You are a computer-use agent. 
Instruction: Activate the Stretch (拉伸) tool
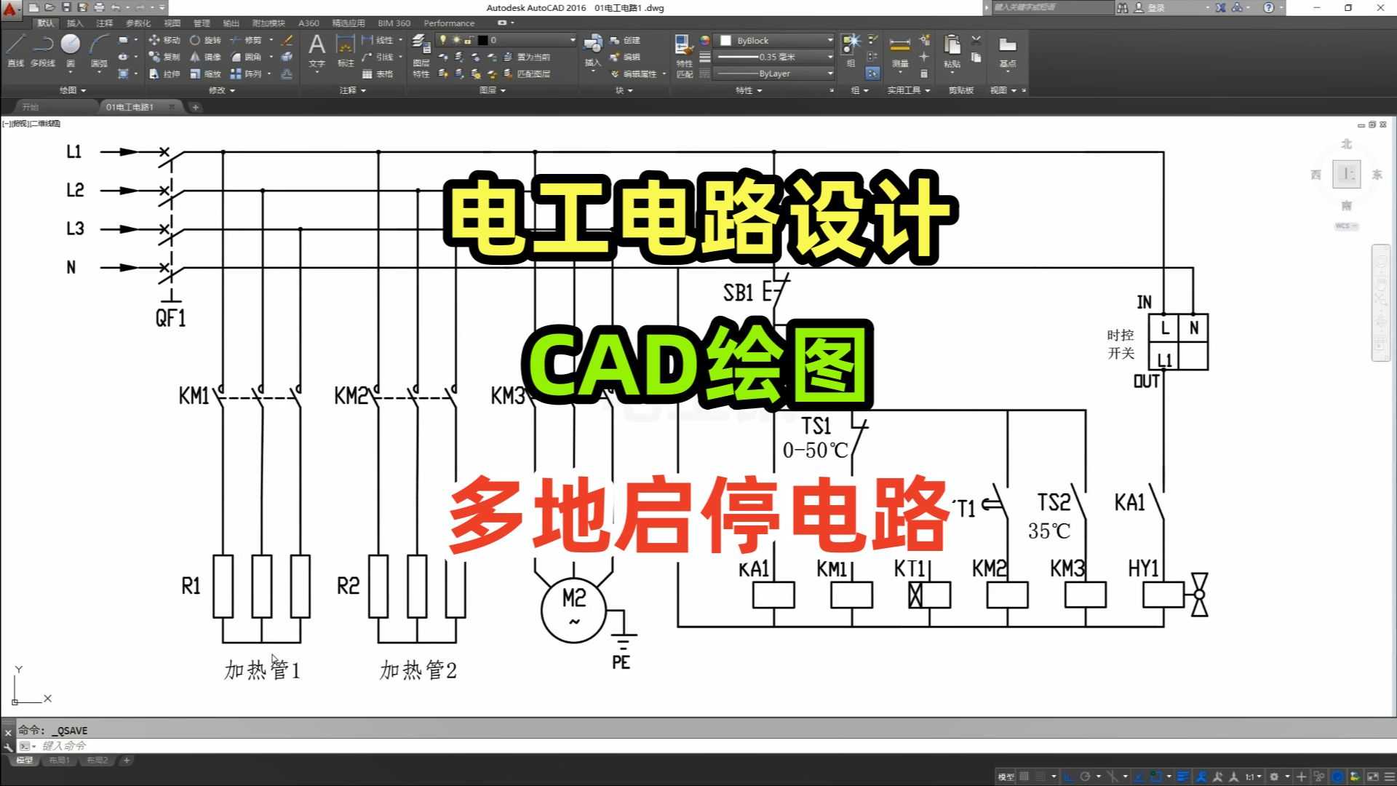pos(164,74)
